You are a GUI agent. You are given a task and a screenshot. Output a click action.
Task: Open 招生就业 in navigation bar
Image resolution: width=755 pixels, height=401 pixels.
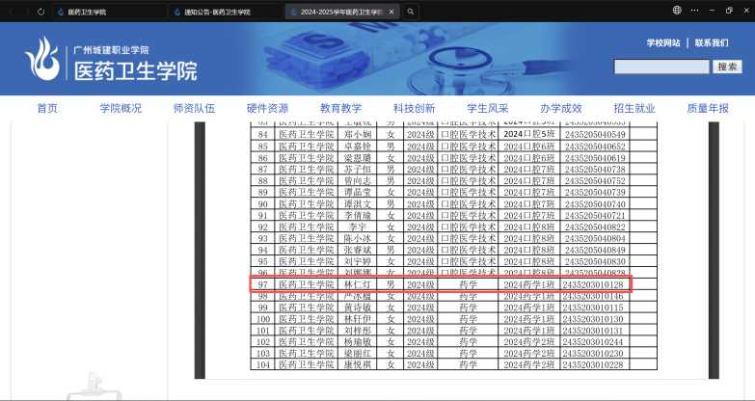tap(634, 108)
